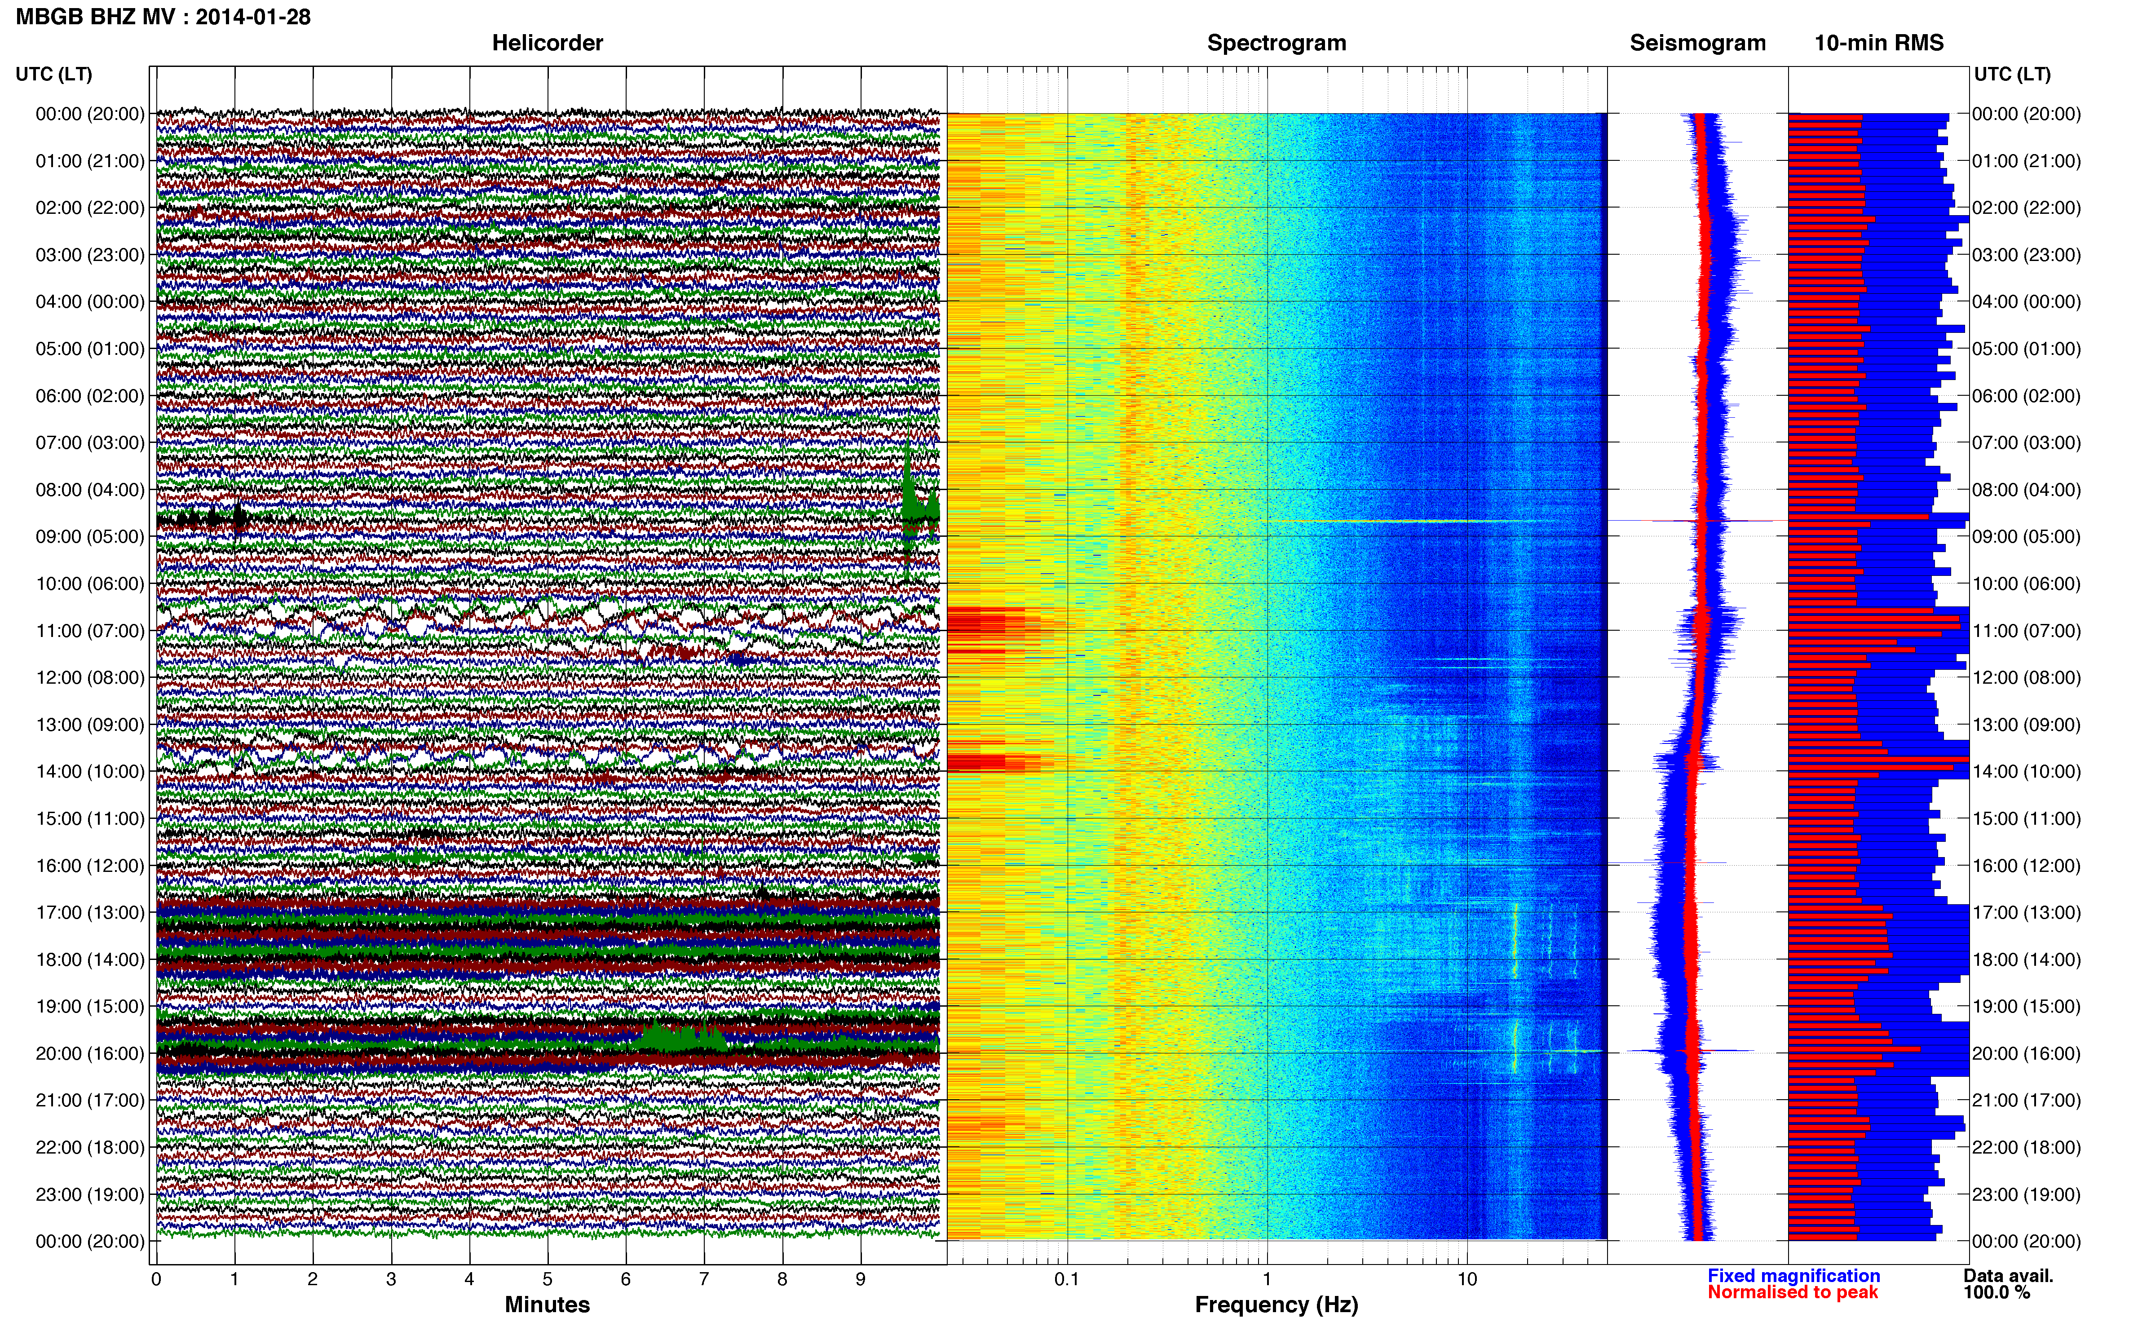
Task: Click 12:00 (08:00) on the RMS panel time axis
Action: pyautogui.click(x=2026, y=678)
